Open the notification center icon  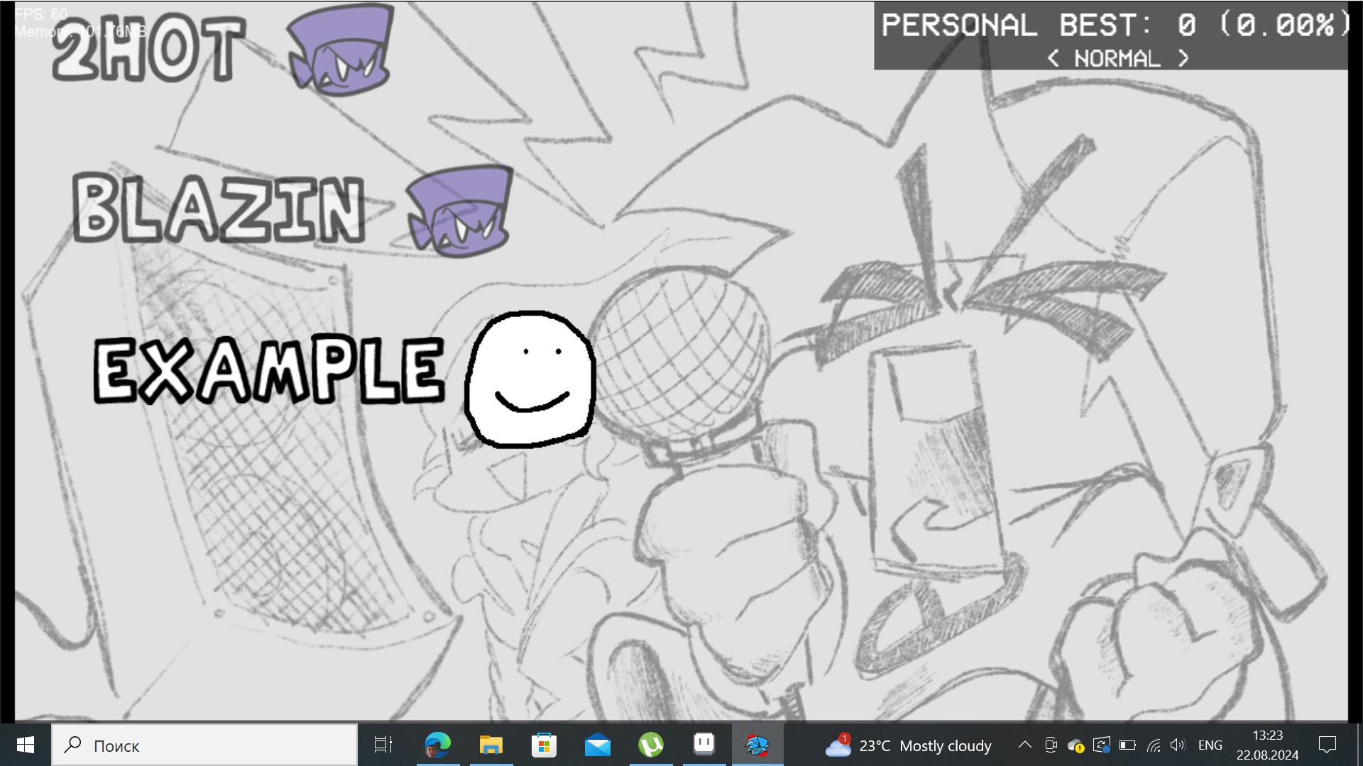[x=1328, y=745]
